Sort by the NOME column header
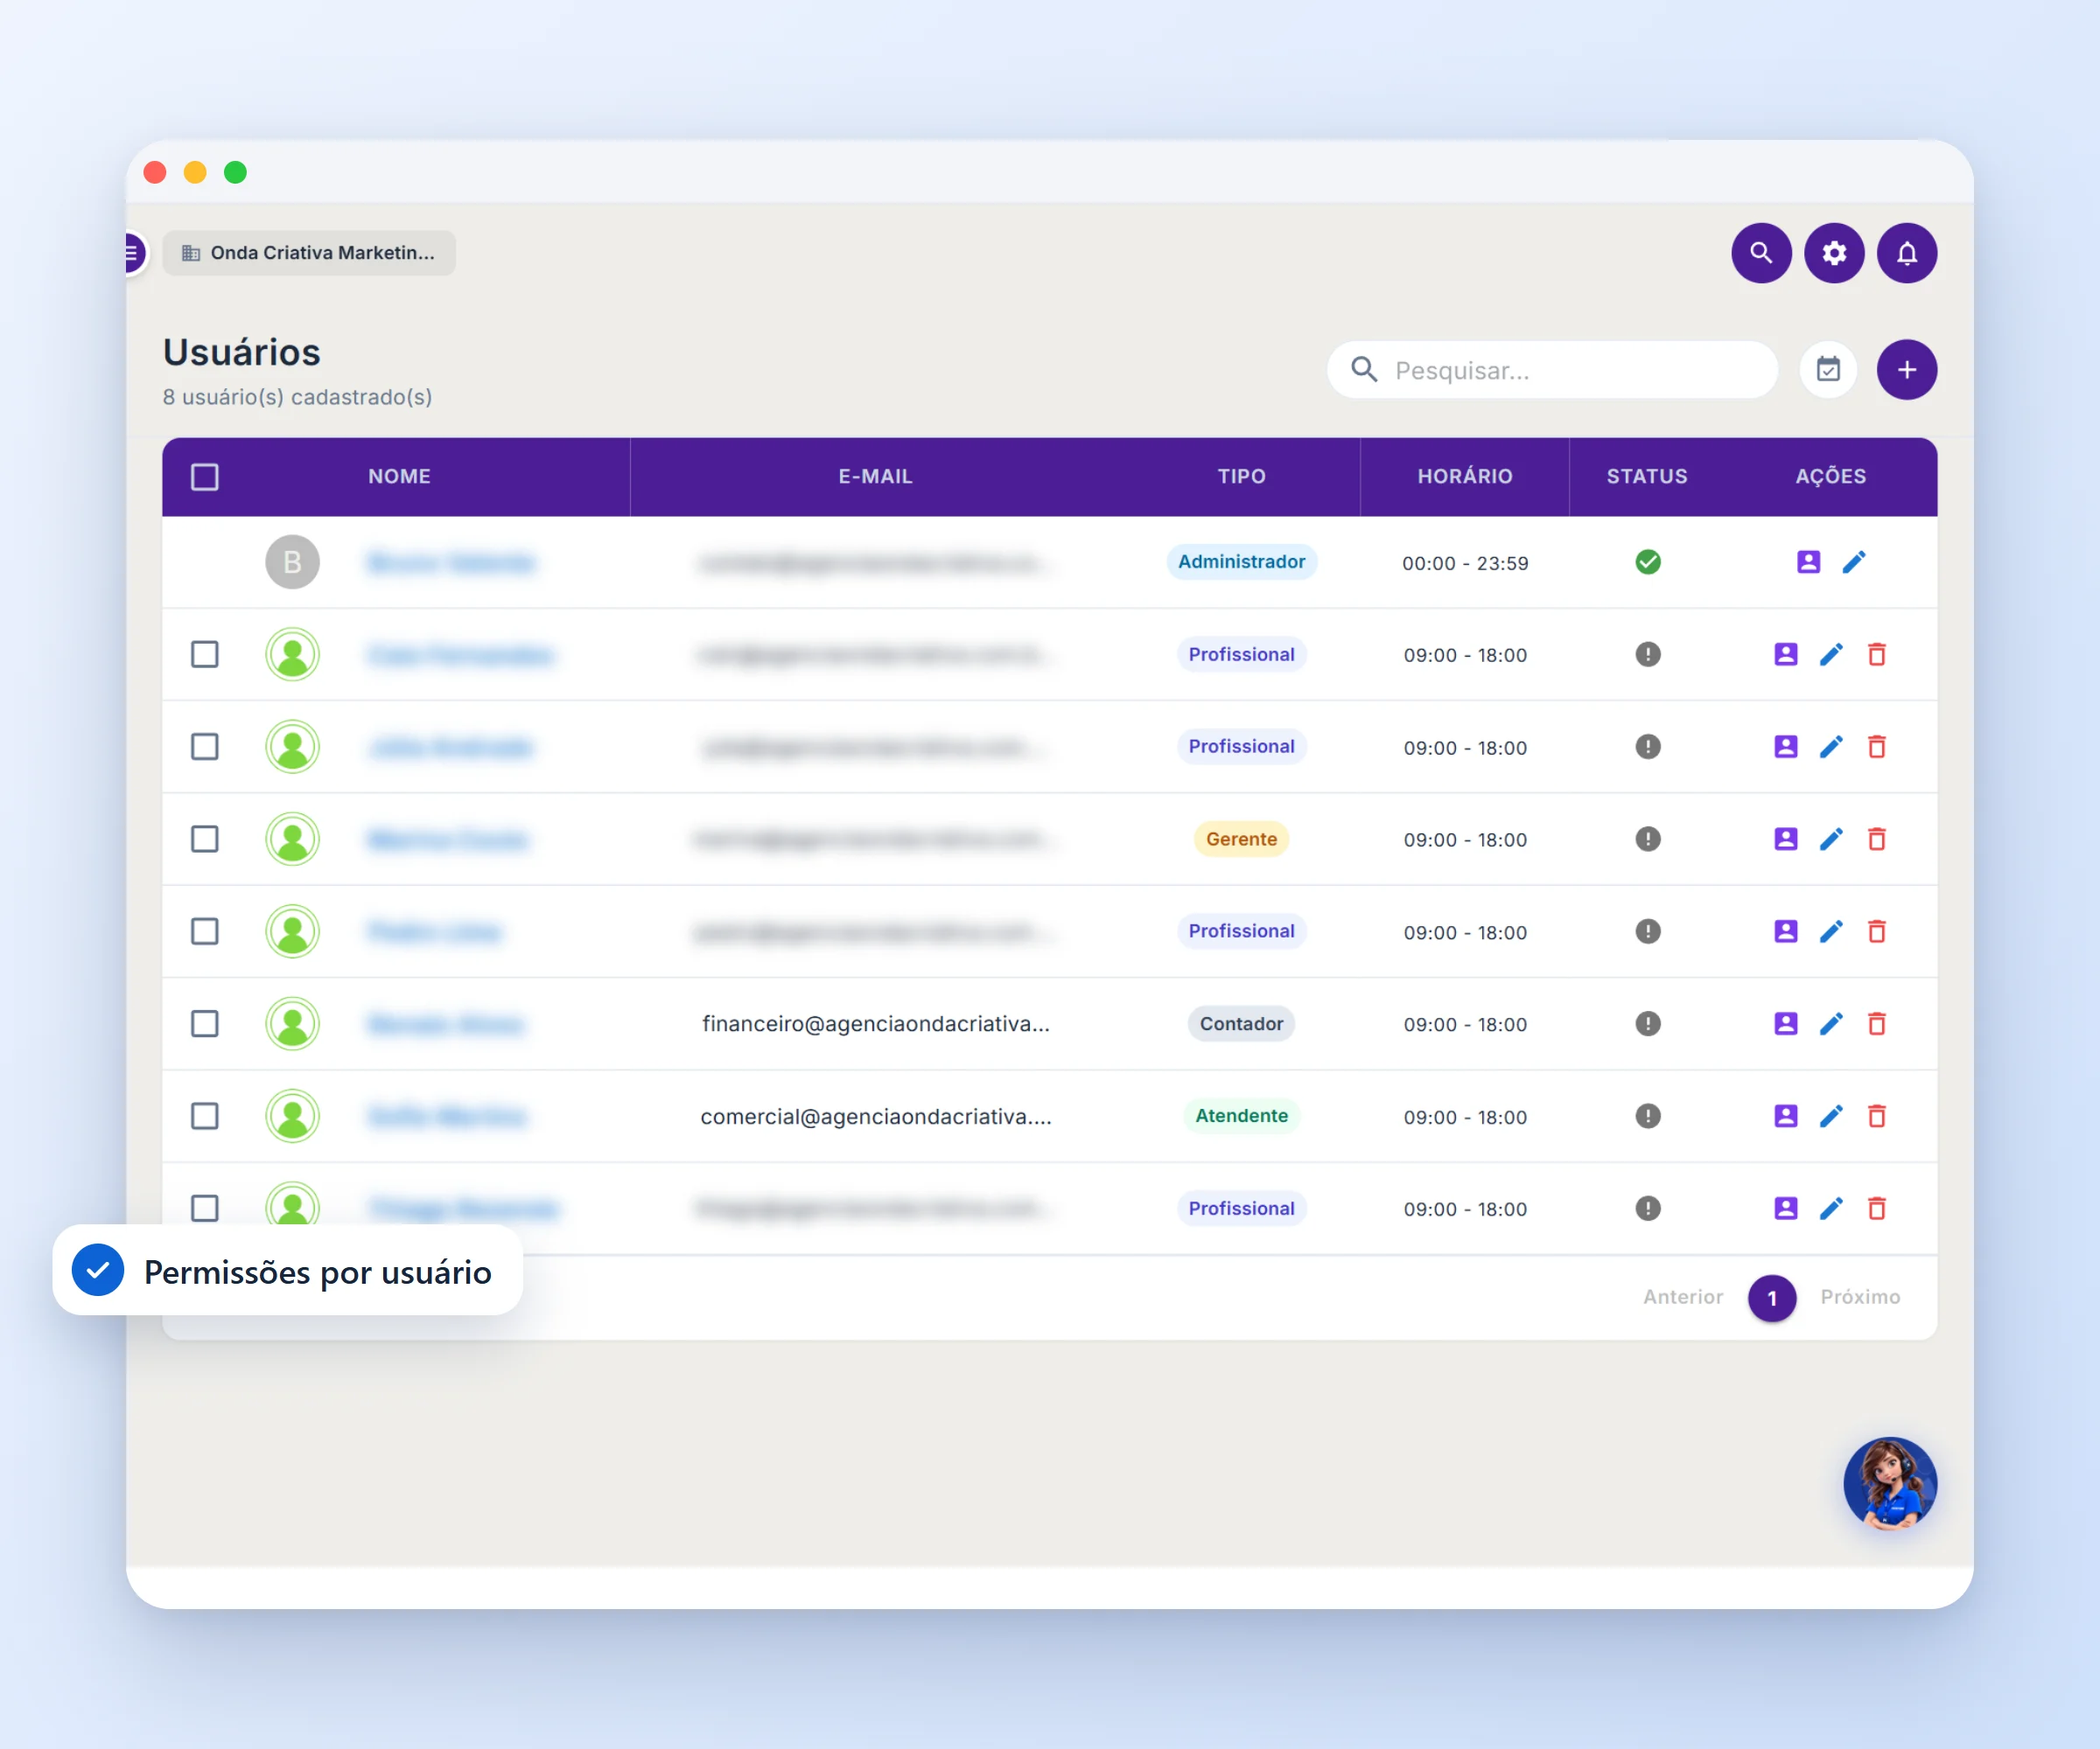Image resolution: width=2100 pixels, height=1749 pixels. pyautogui.click(x=399, y=477)
